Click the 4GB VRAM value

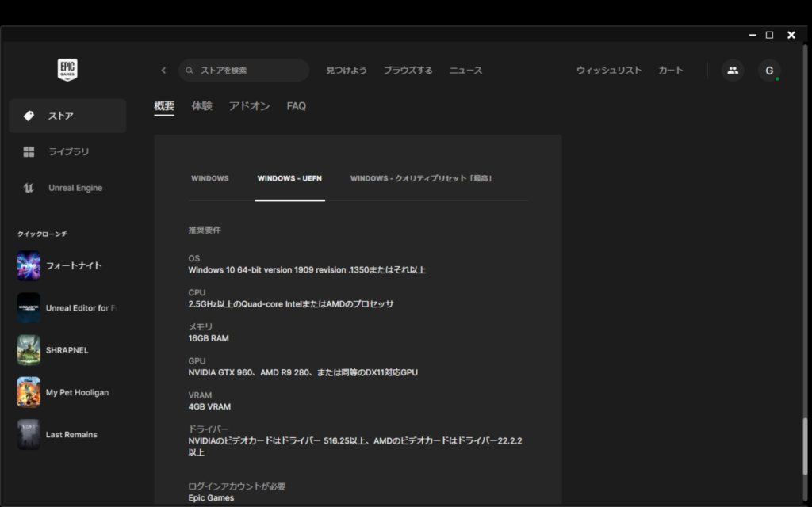[209, 406]
